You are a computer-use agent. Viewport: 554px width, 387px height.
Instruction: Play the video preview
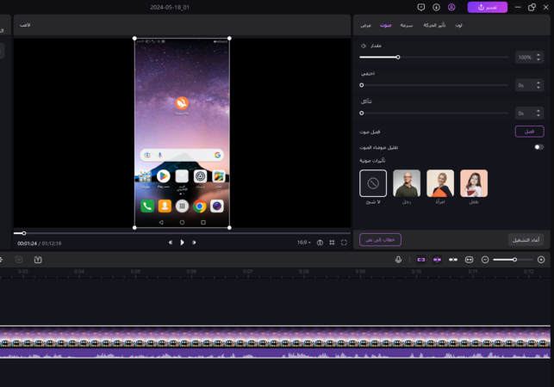coord(182,243)
